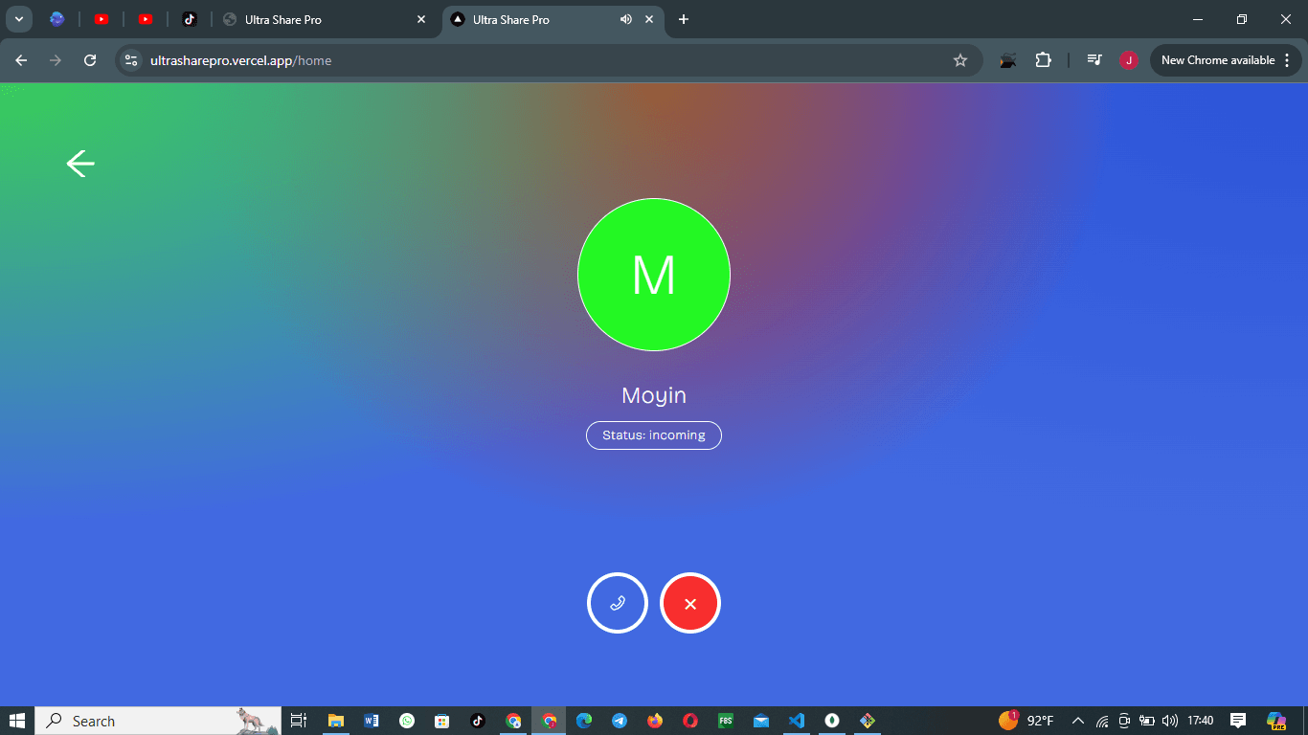Open the Windows notification center
Image resolution: width=1308 pixels, height=735 pixels.
tap(1238, 721)
